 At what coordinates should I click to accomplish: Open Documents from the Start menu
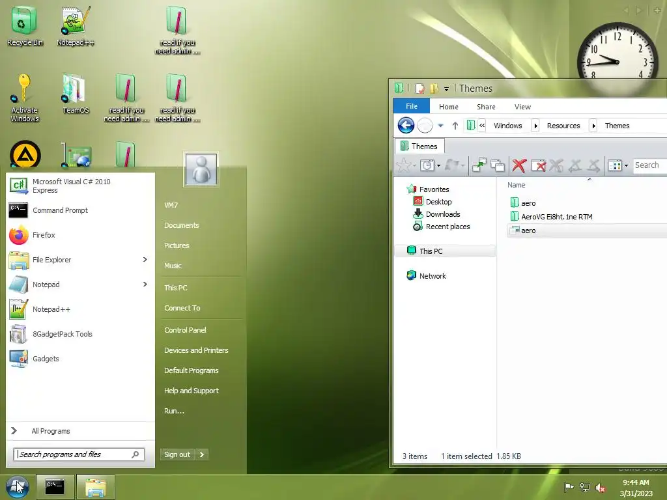pyautogui.click(x=182, y=225)
